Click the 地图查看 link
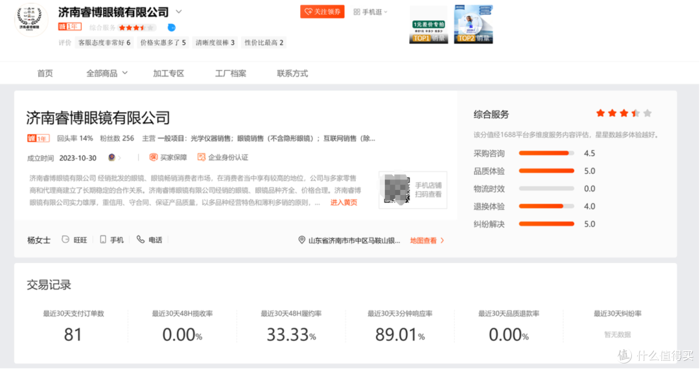Image resolution: width=700 pixels, height=370 pixels. (x=423, y=240)
